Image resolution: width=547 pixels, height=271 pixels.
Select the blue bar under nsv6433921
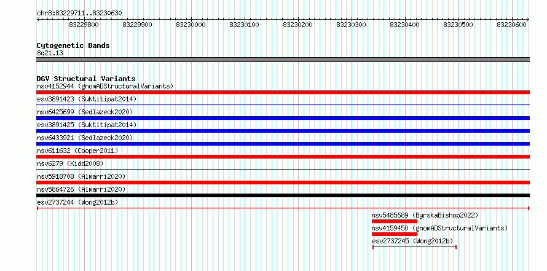tap(283, 144)
